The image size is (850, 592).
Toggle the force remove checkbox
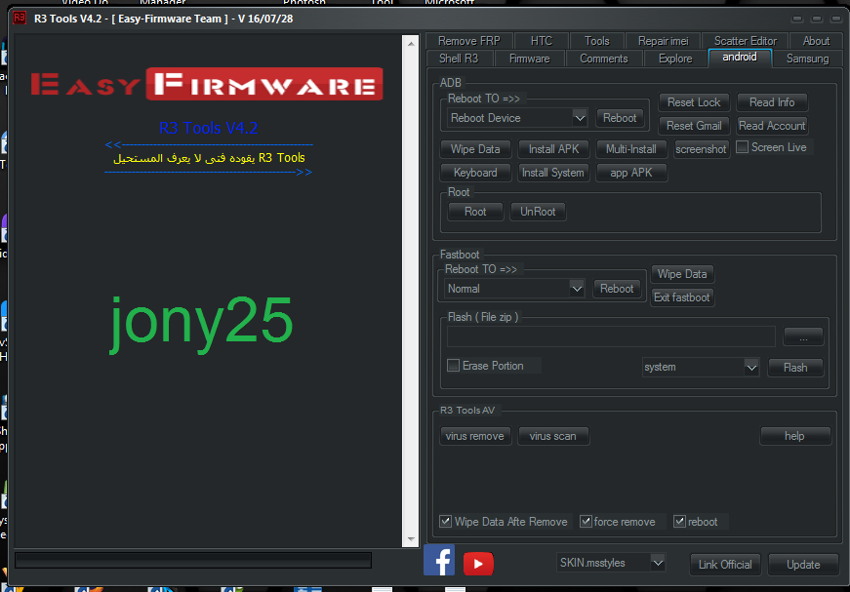(586, 522)
